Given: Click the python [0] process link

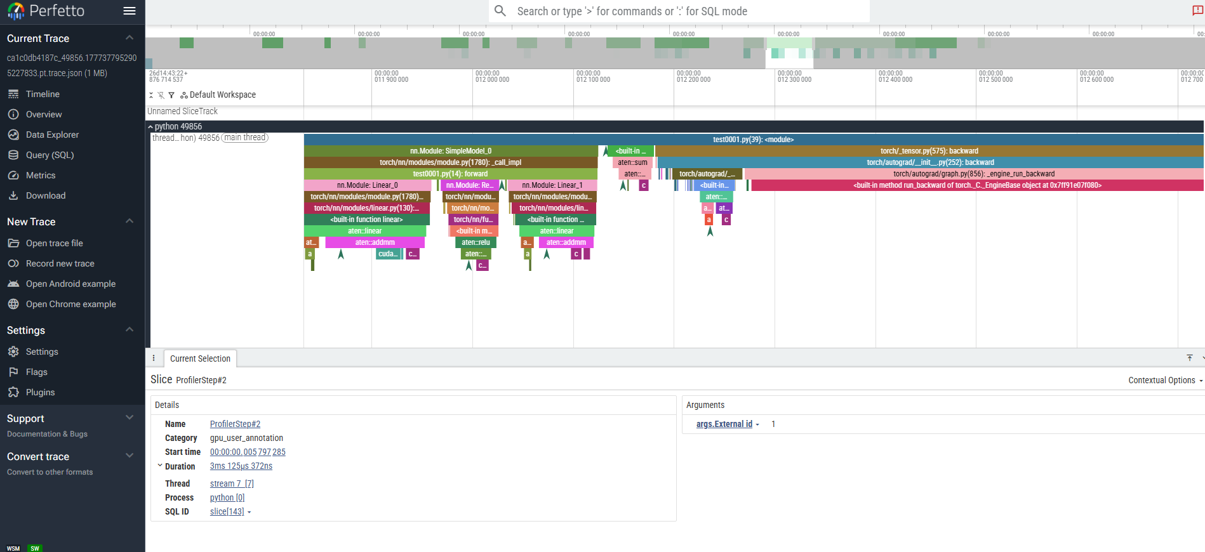Looking at the screenshot, I should pos(227,497).
